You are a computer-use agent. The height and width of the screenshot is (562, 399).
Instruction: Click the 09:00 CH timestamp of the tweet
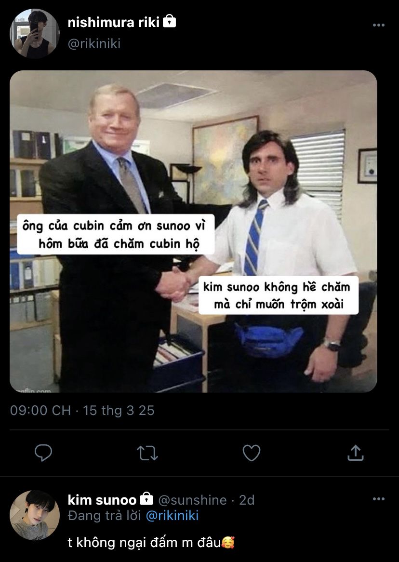click(x=40, y=411)
